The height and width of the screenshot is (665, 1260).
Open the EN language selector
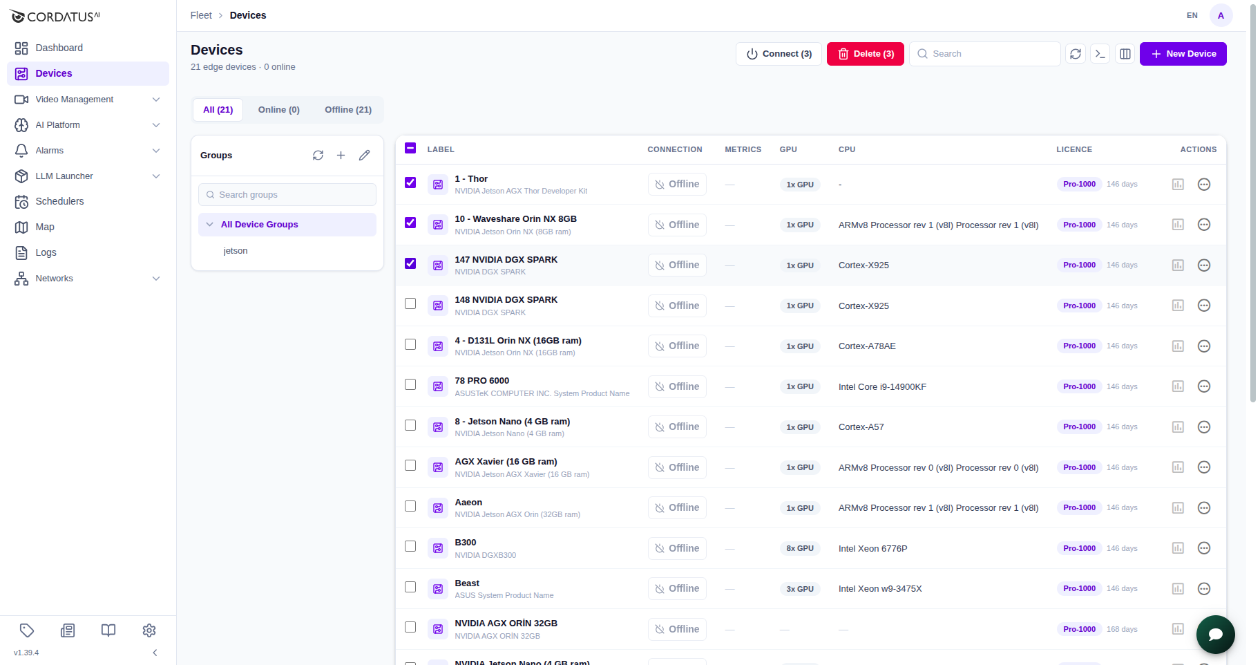(1192, 15)
